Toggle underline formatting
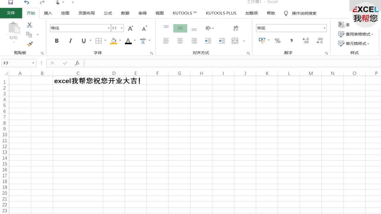381x214 pixels. tap(83, 41)
